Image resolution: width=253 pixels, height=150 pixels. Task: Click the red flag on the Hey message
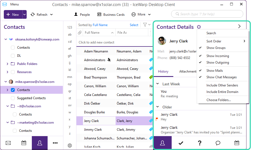157,119
